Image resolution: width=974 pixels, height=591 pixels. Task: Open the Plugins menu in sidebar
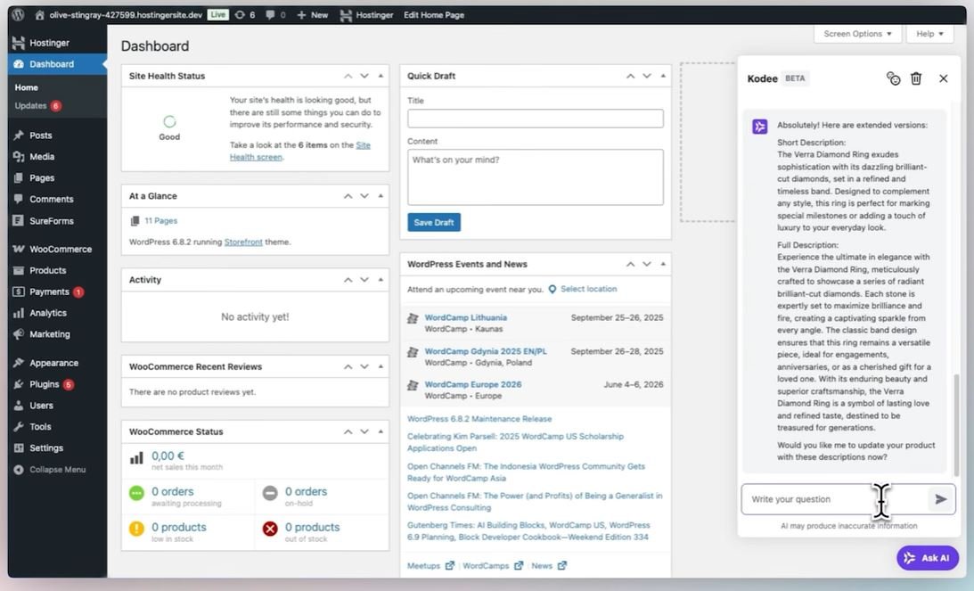click(x=44, y=384)
